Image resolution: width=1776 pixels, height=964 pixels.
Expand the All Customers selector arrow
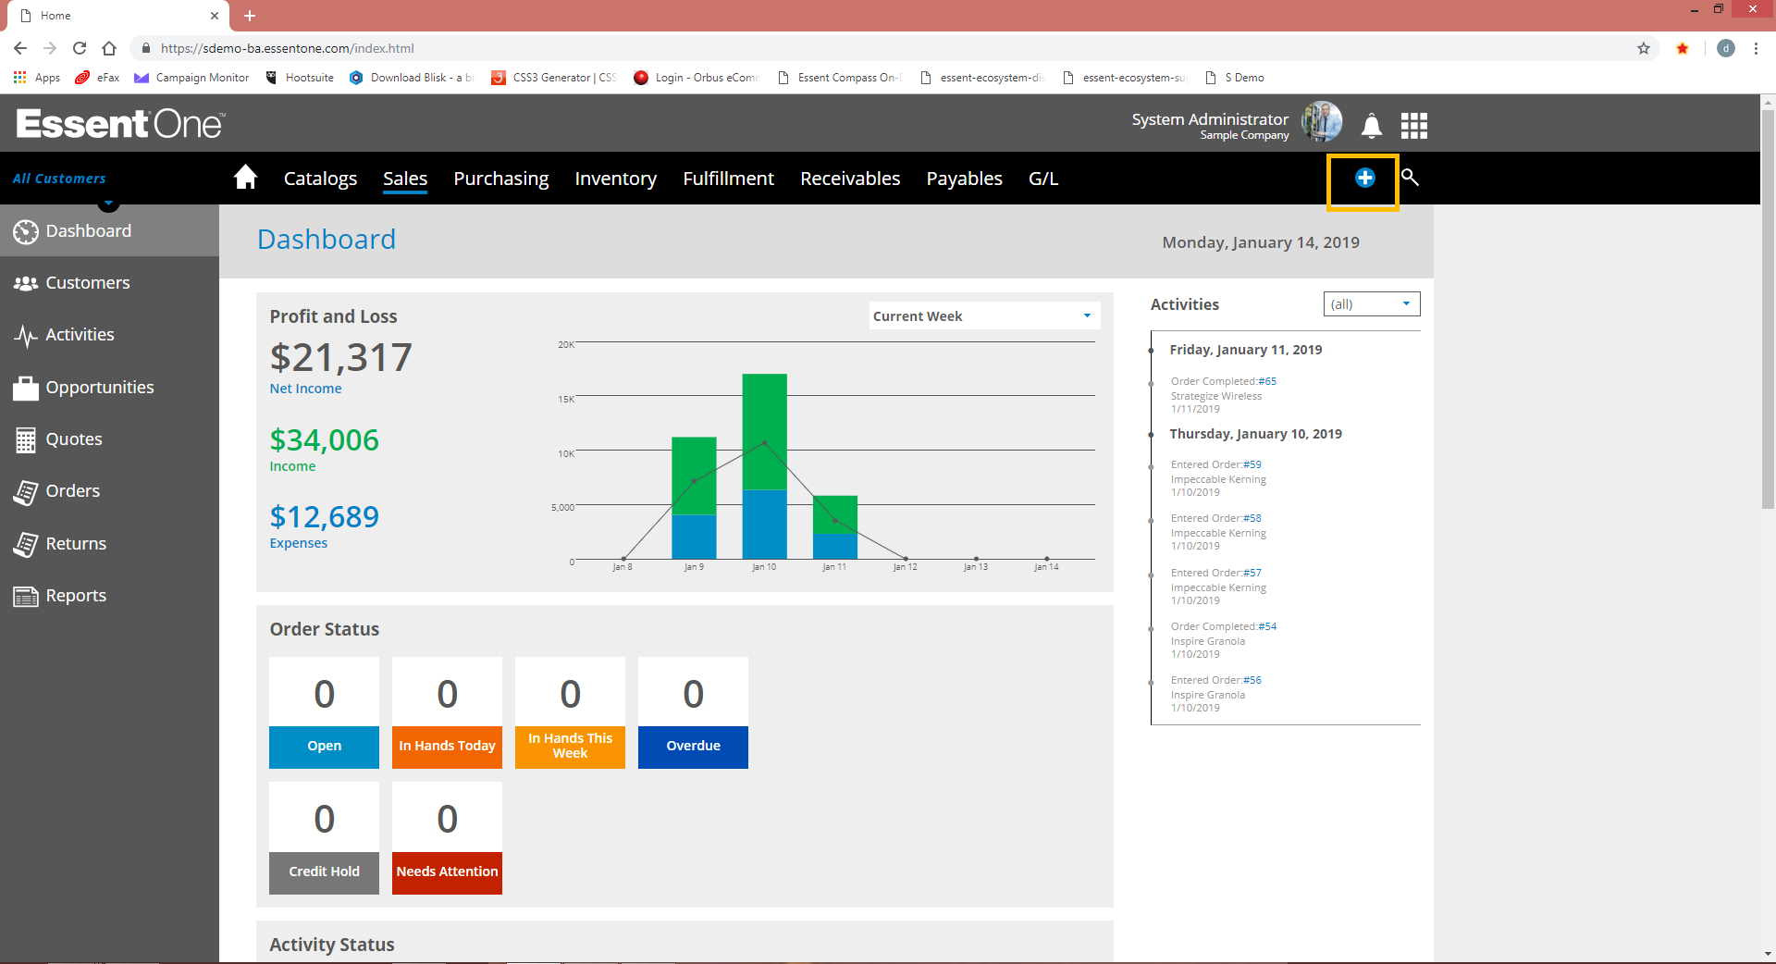[109, 203]
